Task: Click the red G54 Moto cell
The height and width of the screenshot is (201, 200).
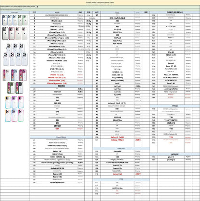Action: pos(57,129)
